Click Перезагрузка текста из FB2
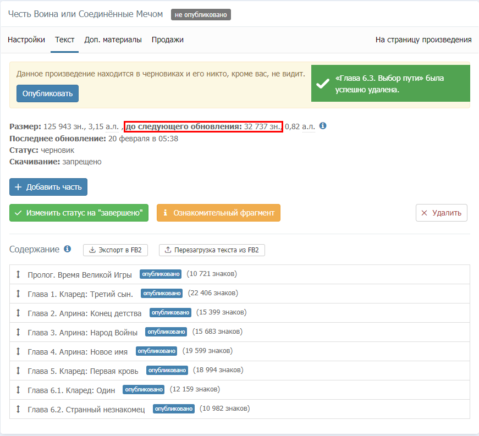 coord(212,250)
